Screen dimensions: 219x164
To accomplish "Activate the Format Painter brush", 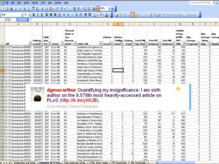I will [57, 9].
